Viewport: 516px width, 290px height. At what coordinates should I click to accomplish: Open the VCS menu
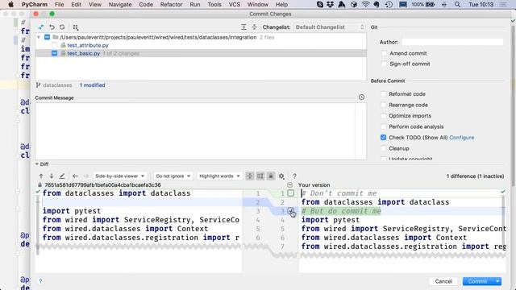[235, 5]
